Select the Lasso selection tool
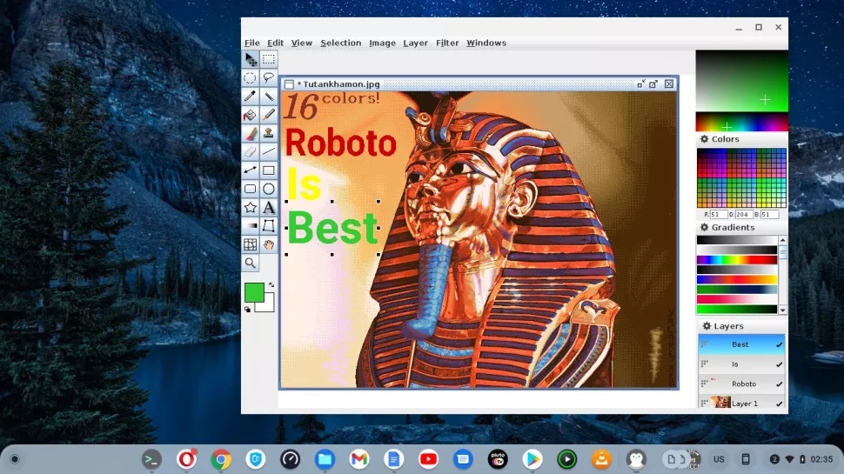Image resolution: width=844 pixels, height=474 pixels. click(269, 78)
